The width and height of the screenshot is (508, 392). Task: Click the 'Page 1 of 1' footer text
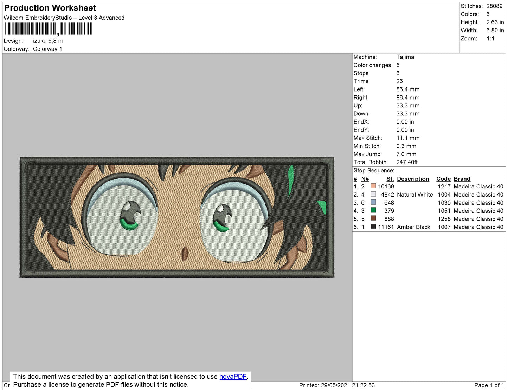(x=489, y=385)
